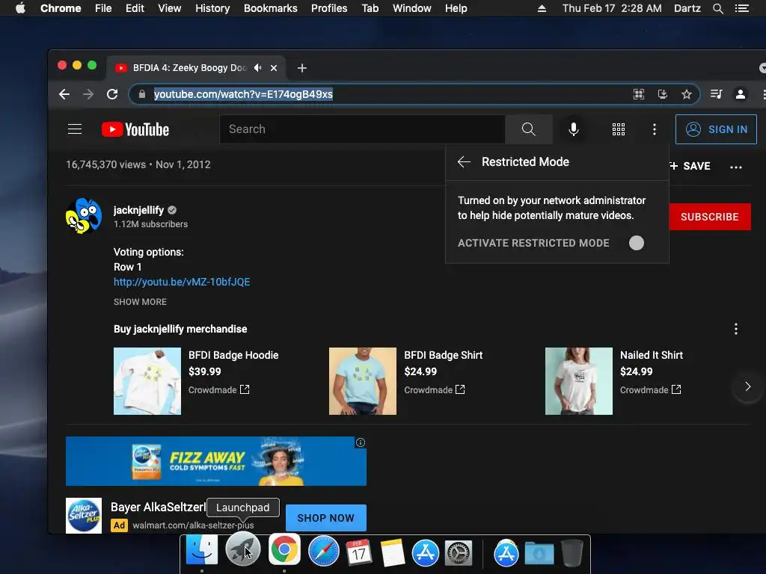The height and width of the screenshot is (574, 766).
Task: Open the merchandise shelf three-dot menu
Action: tap(736, 329)
